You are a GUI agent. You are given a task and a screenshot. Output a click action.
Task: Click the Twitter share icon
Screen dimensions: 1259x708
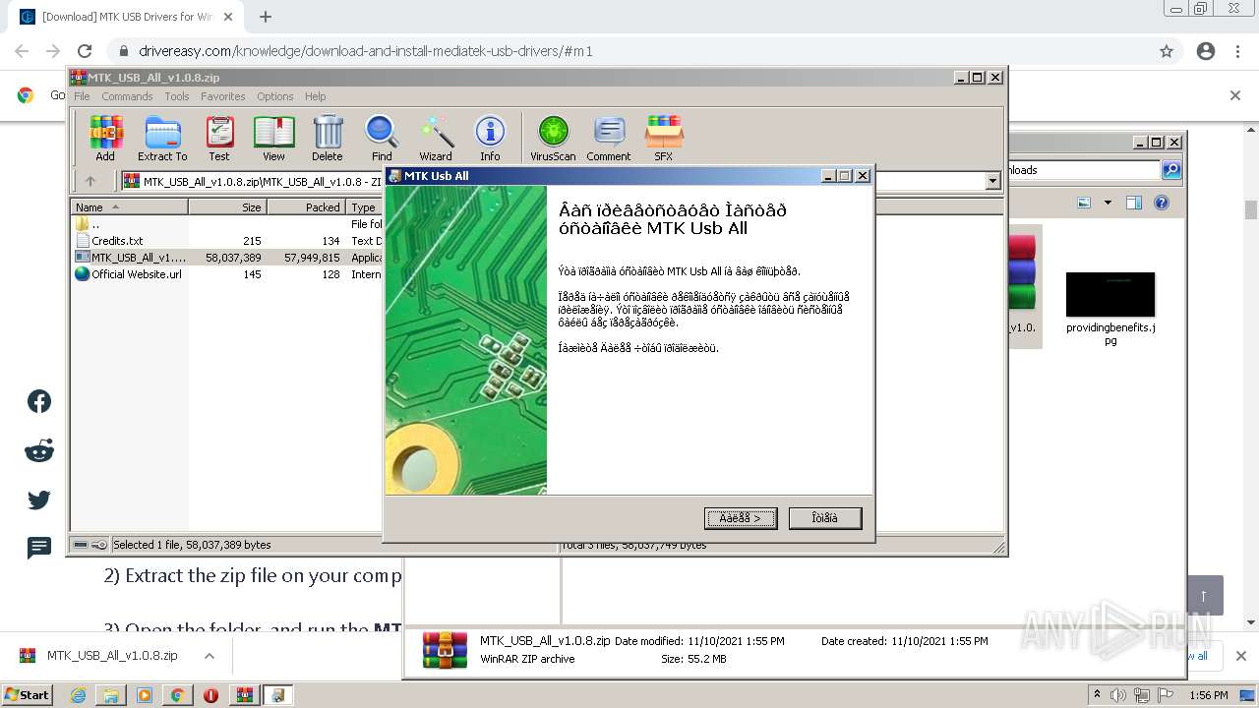[x=39, y=501]
